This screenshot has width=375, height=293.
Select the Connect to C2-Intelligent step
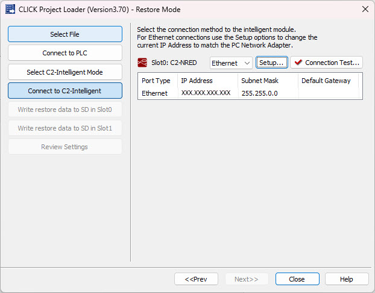pyautogui.click(x=65, y=91)
